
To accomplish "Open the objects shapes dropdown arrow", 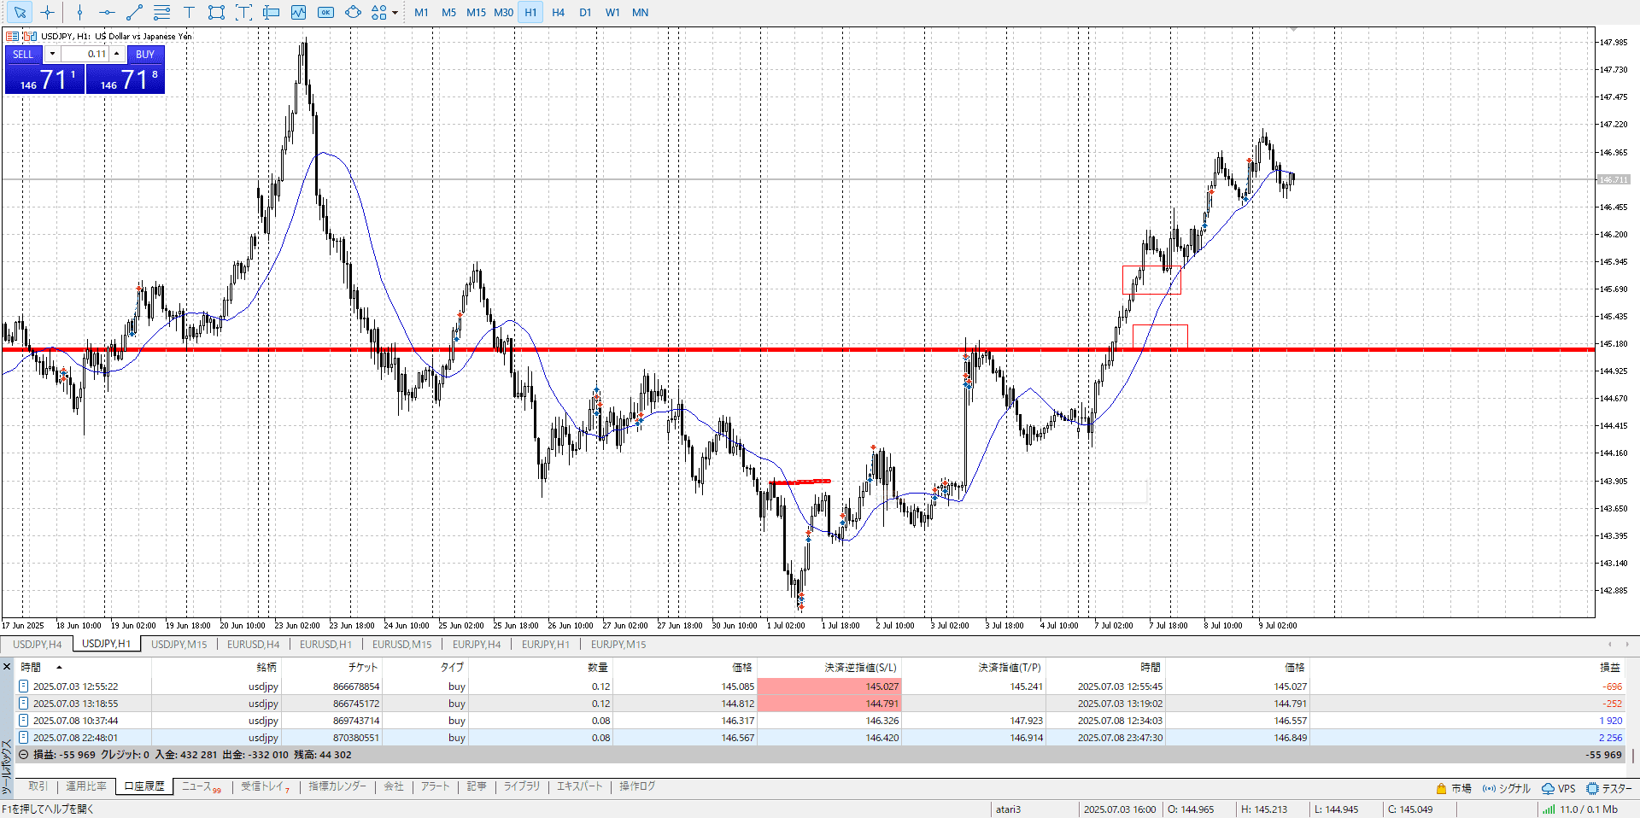I will 395,13.
